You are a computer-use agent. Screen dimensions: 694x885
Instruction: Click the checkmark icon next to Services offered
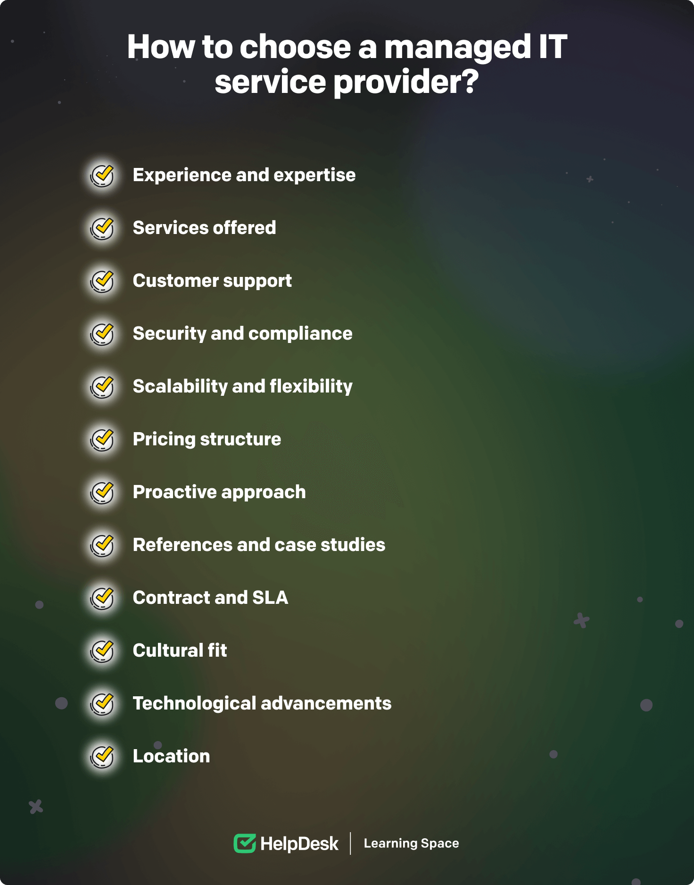pos(102,229)
